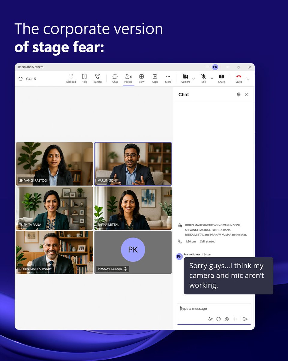Turn on the Camera
The image size is (288, 361).
185,79
